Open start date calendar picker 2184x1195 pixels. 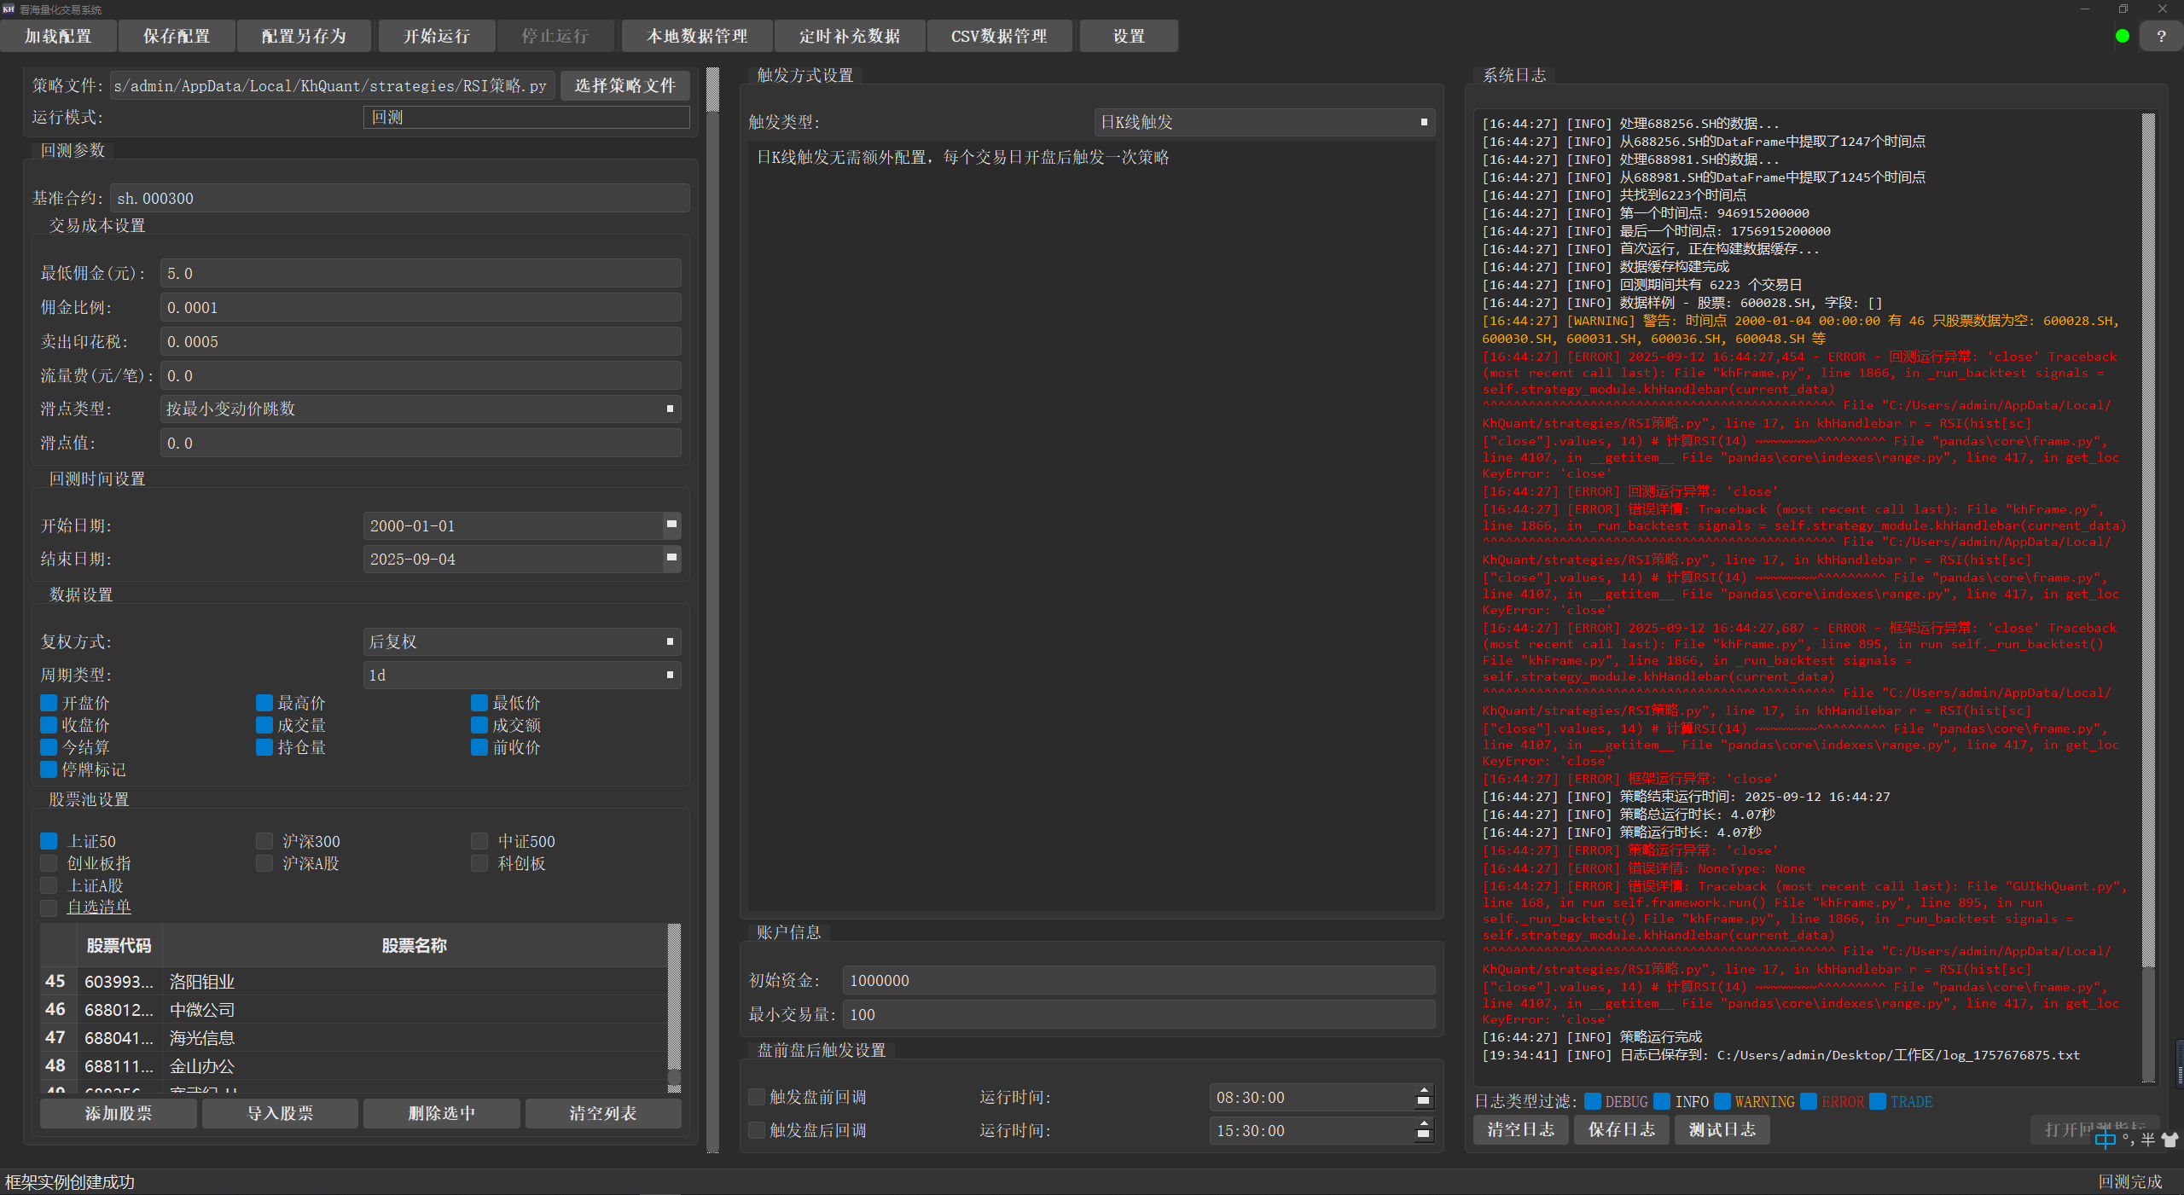pyautogui.click(x=671, y=525)
